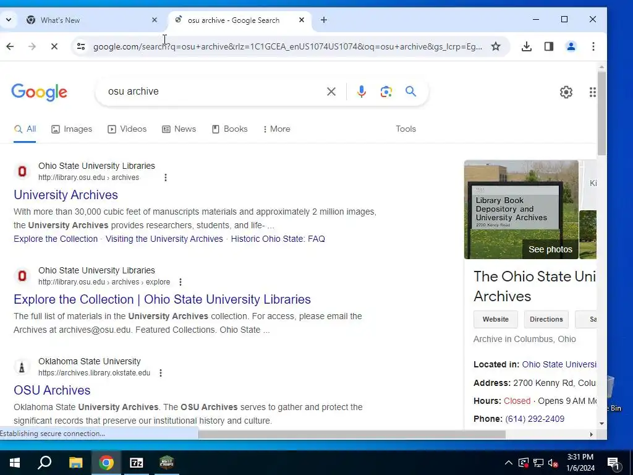This screenshot has height=475, width=633.
Task: Select the Videos results tab
Action: click(x=127, y=129)
